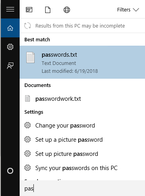This screenshot has height=196, width=145.
Task: Click gear icon beside Set up picture password
Action: [x=28, y=153]
